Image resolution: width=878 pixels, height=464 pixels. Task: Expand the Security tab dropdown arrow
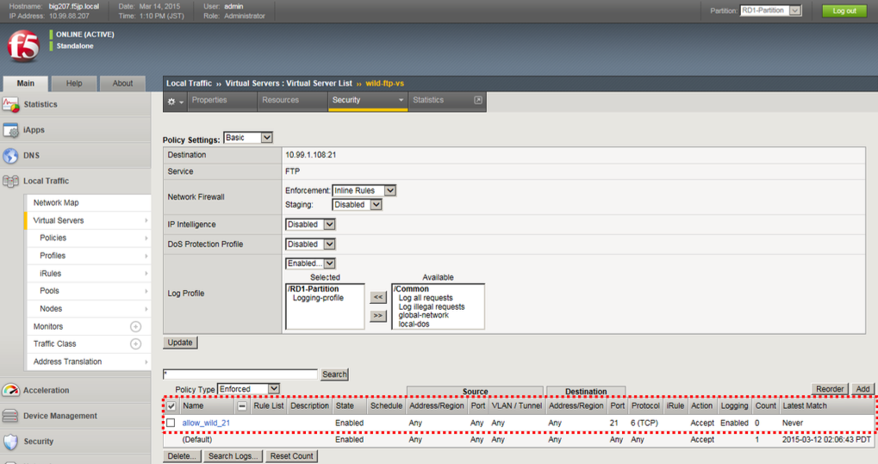point(401,101)
